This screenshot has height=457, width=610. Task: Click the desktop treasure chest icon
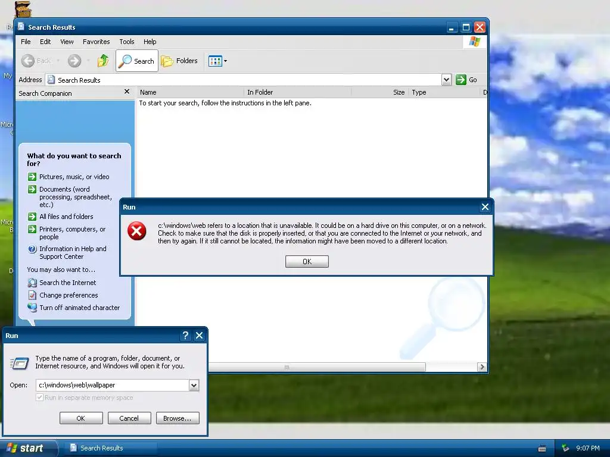click(23, 8)
